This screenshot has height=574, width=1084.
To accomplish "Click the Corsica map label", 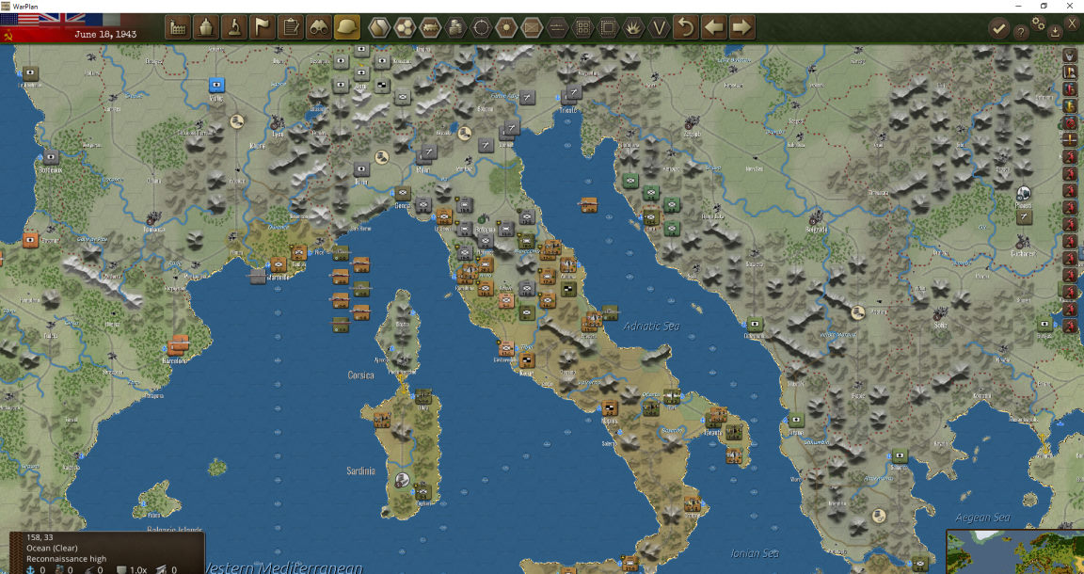I will coord(361,375).
